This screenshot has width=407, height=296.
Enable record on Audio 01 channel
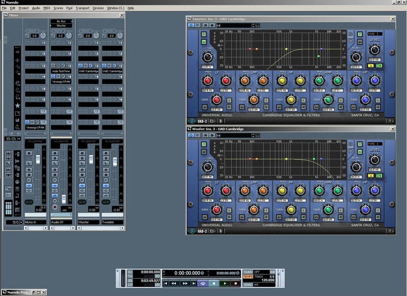point(55,207)
